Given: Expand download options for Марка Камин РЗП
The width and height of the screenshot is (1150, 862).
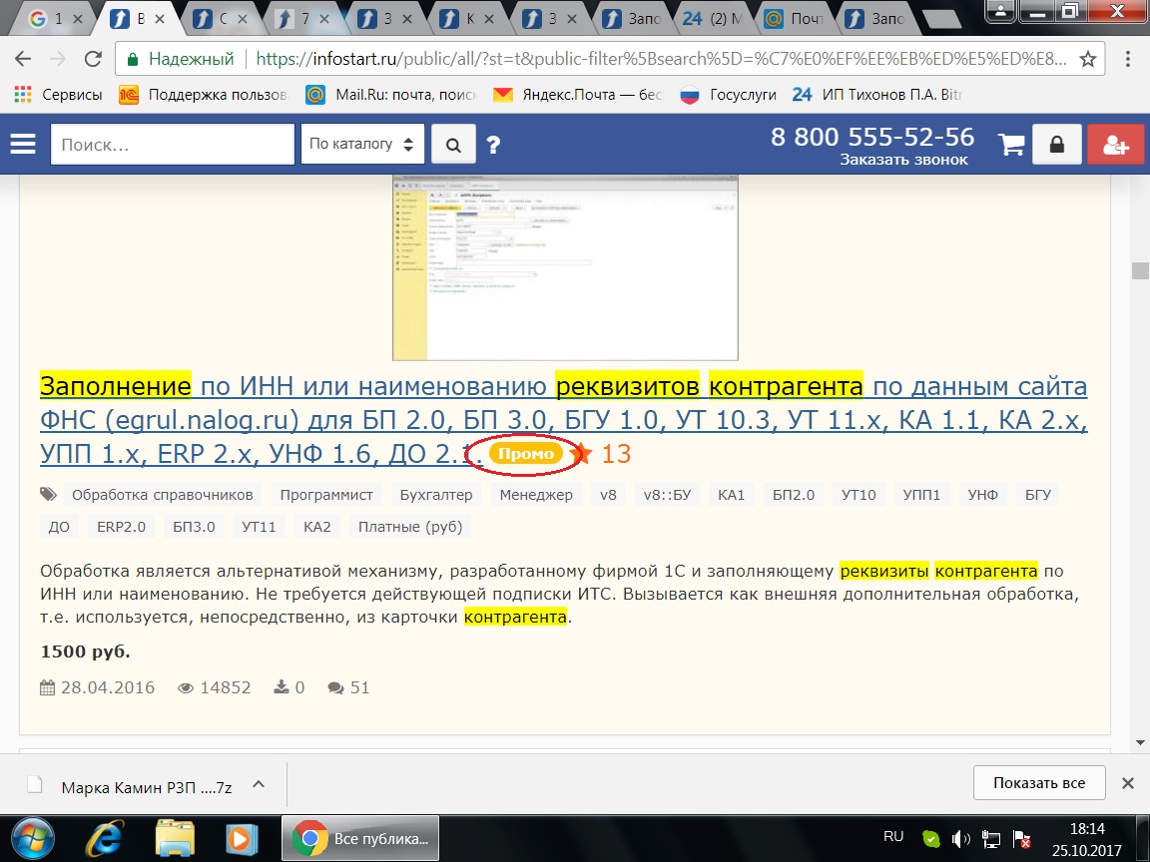Looking at the screenshot, I should tap(259, 784).
